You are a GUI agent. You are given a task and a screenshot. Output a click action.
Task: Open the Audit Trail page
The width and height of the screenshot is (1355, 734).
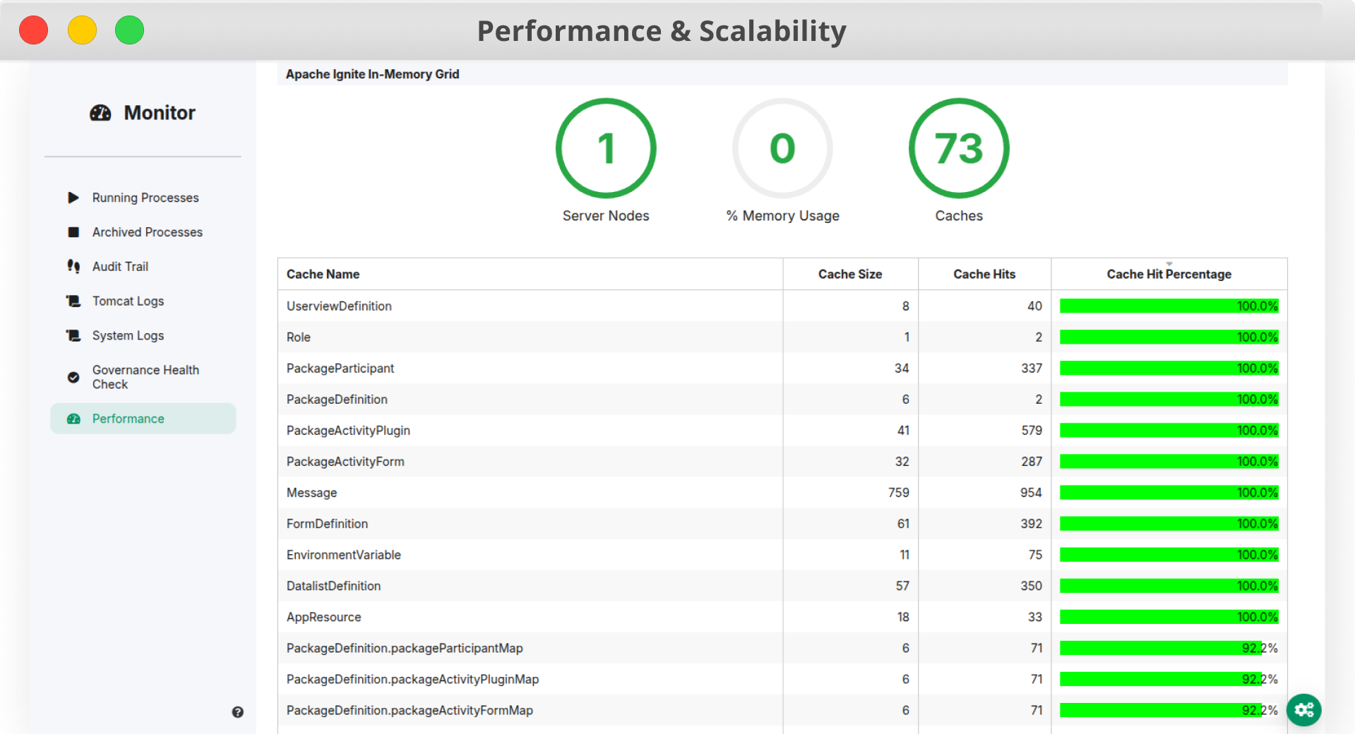pos(120,267)
